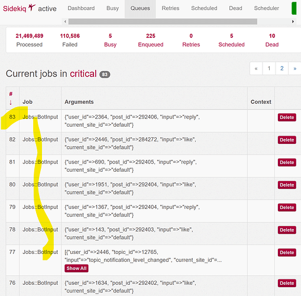301x296 pixels.
Task: Click the left scrollbar arrow under navigation
Action: pos(65,21)
